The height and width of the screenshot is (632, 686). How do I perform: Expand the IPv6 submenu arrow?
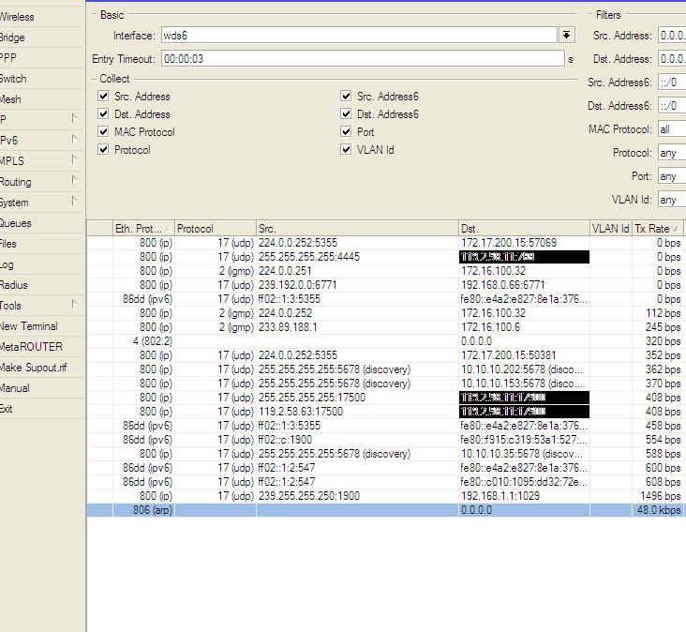[74, 140]
